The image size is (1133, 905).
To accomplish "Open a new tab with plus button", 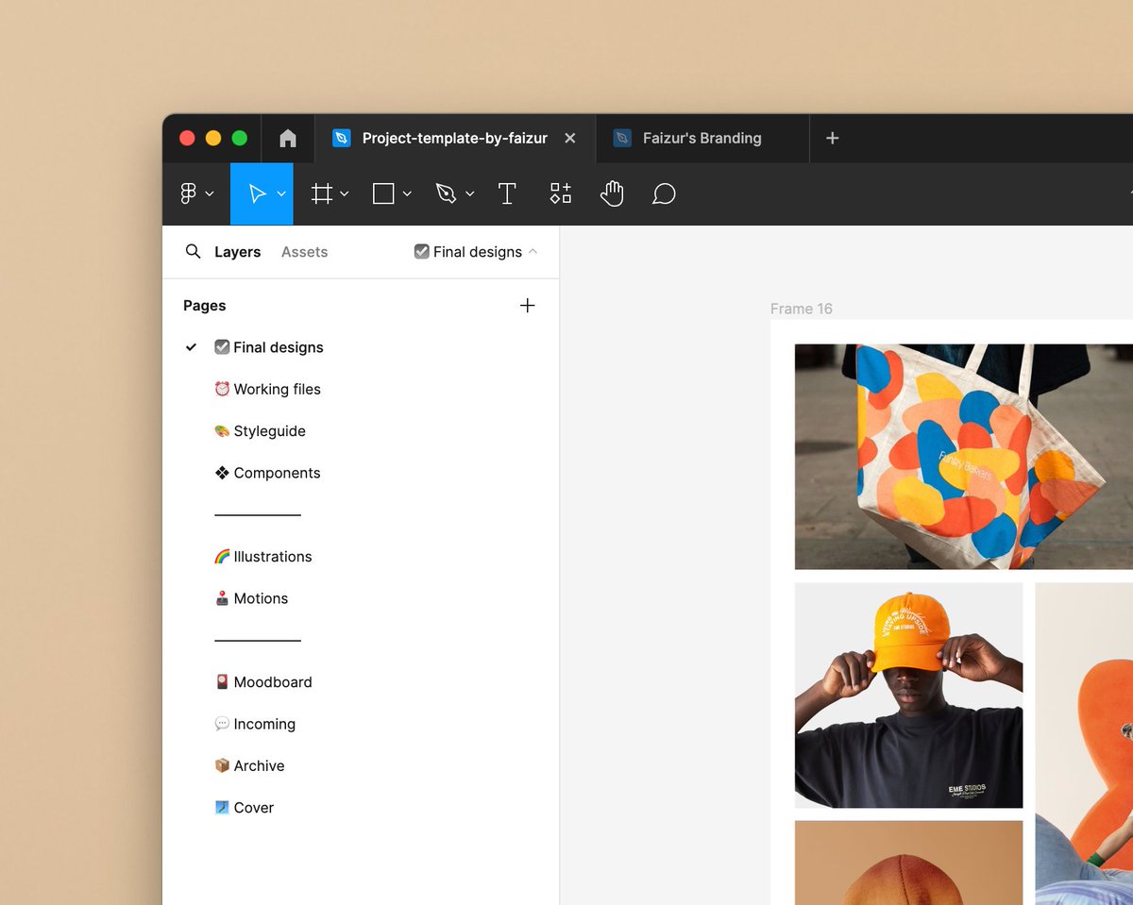I will point(832,138).
